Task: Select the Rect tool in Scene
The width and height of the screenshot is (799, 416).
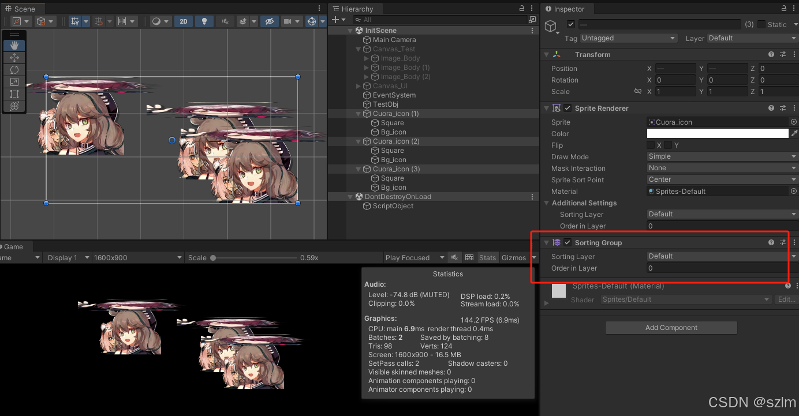Action: (14, 94)
